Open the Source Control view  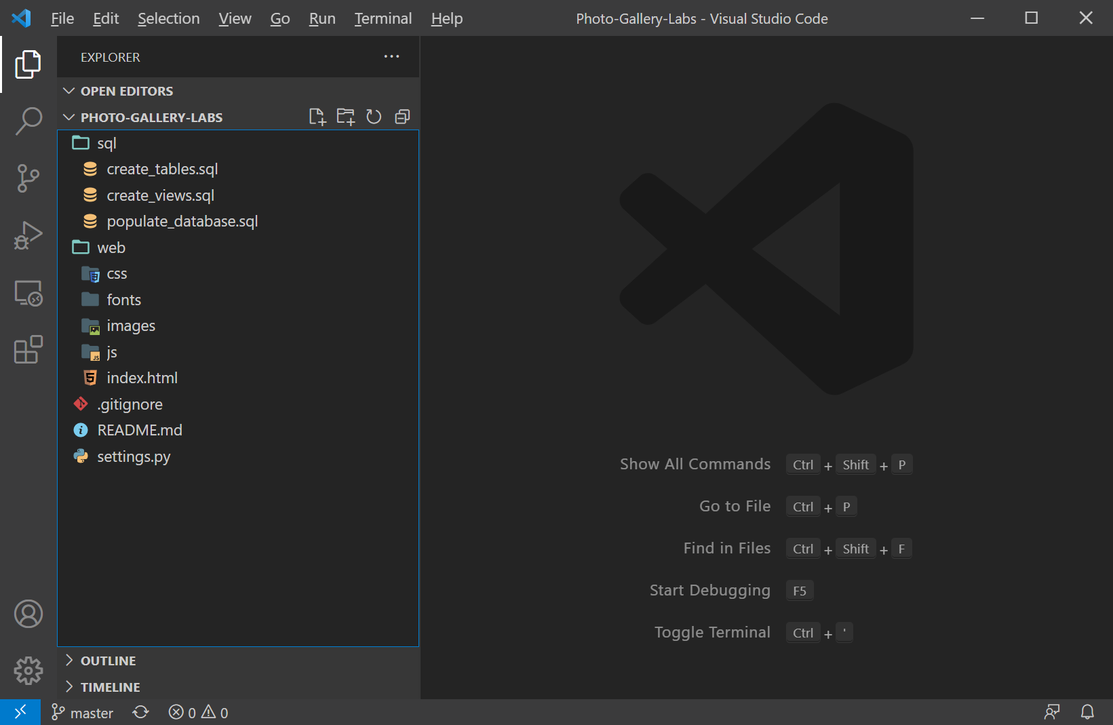(x=28, y=178)
